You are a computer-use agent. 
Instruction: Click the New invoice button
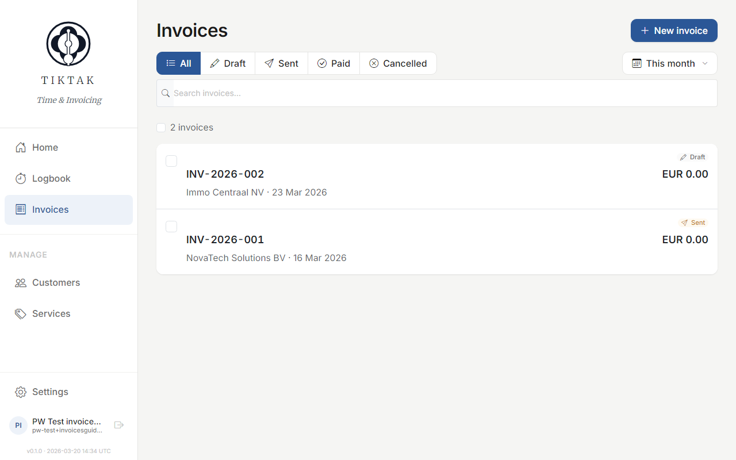pos(674,30)
